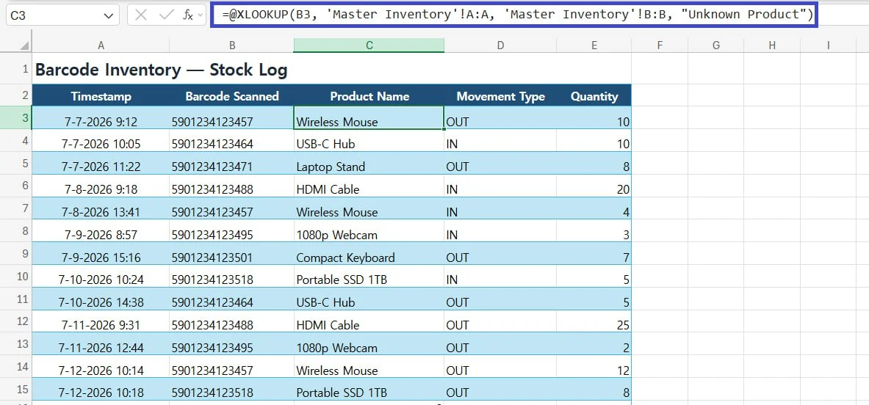The width and height of the screenshot is (869, 405).
Task: Select row 12 header
Action: point(15,321)
